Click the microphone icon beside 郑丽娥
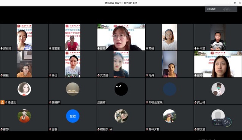The height and width of the screenshot is (140, 242). (x=2, y=48)
